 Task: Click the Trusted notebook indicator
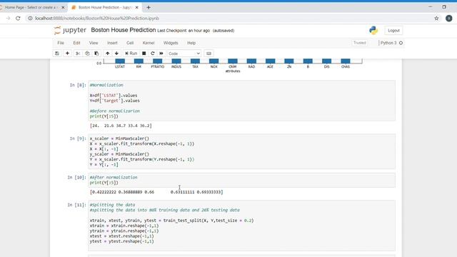click(x=360, y=43)
